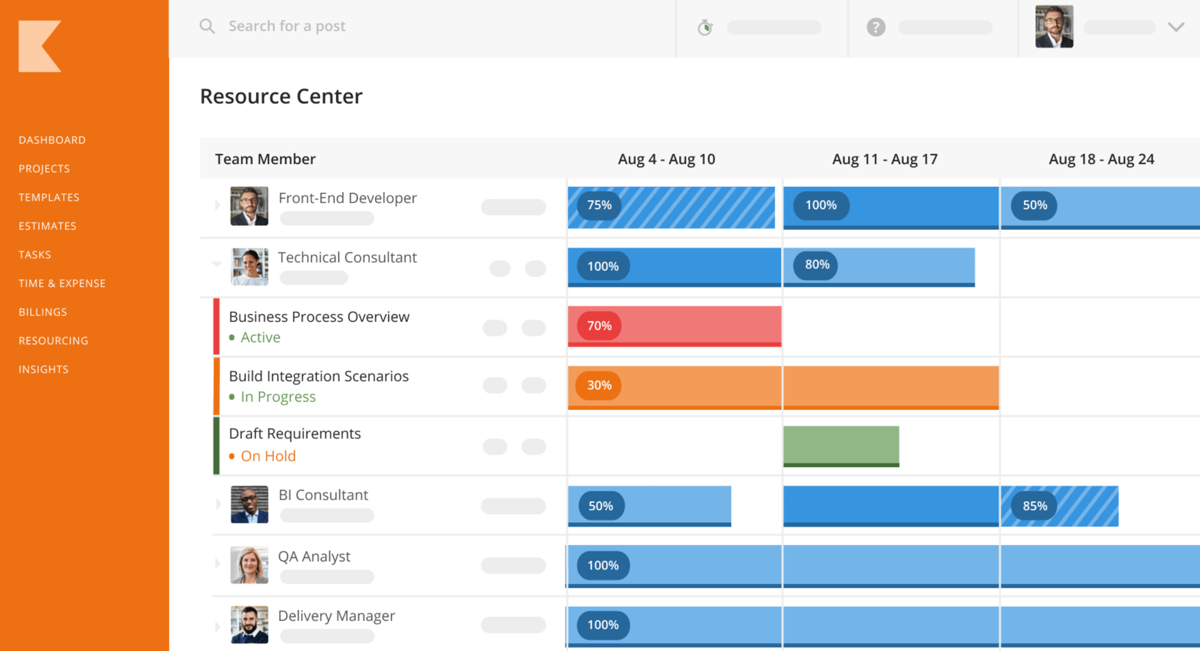Switch to the Insights section
1200x651 pixels.
(43, 369)
